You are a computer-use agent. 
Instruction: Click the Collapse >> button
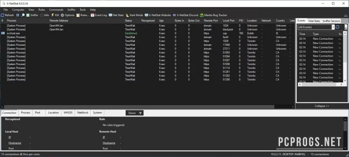tap(322, 106)
